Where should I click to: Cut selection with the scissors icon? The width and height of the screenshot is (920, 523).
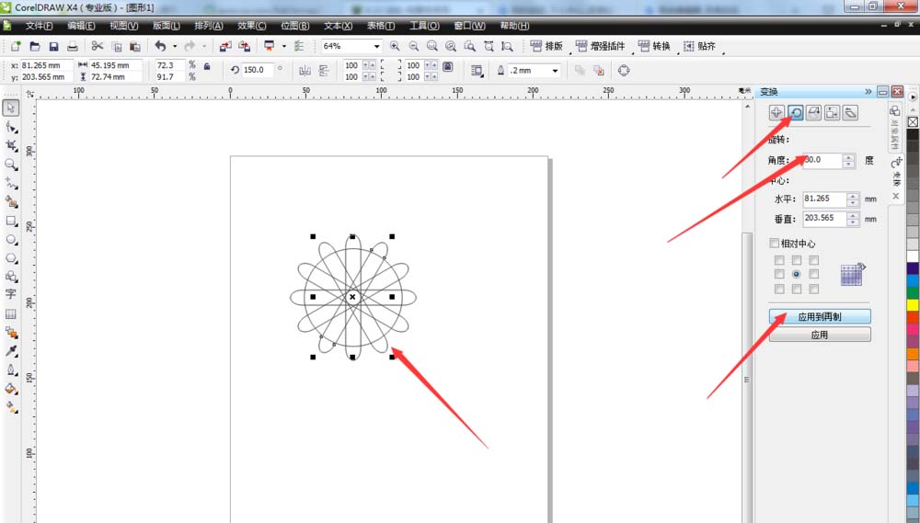98,46
